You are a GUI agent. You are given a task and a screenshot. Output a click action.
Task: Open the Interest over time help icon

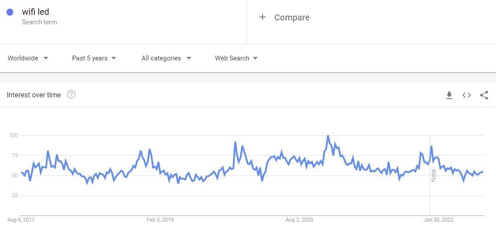click(x=71, y=95)
